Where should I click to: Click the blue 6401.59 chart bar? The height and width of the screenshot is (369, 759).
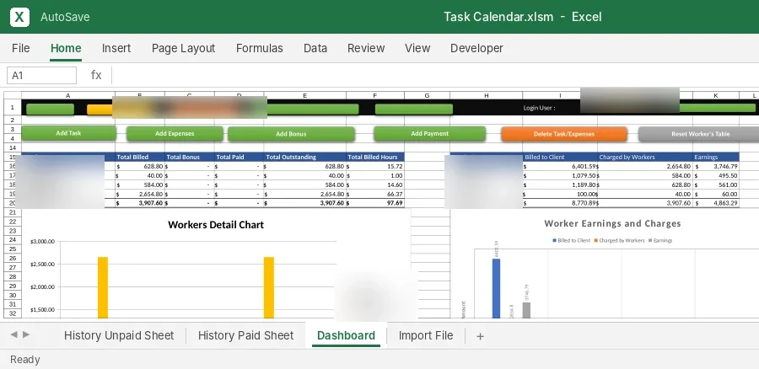point(496,288)
